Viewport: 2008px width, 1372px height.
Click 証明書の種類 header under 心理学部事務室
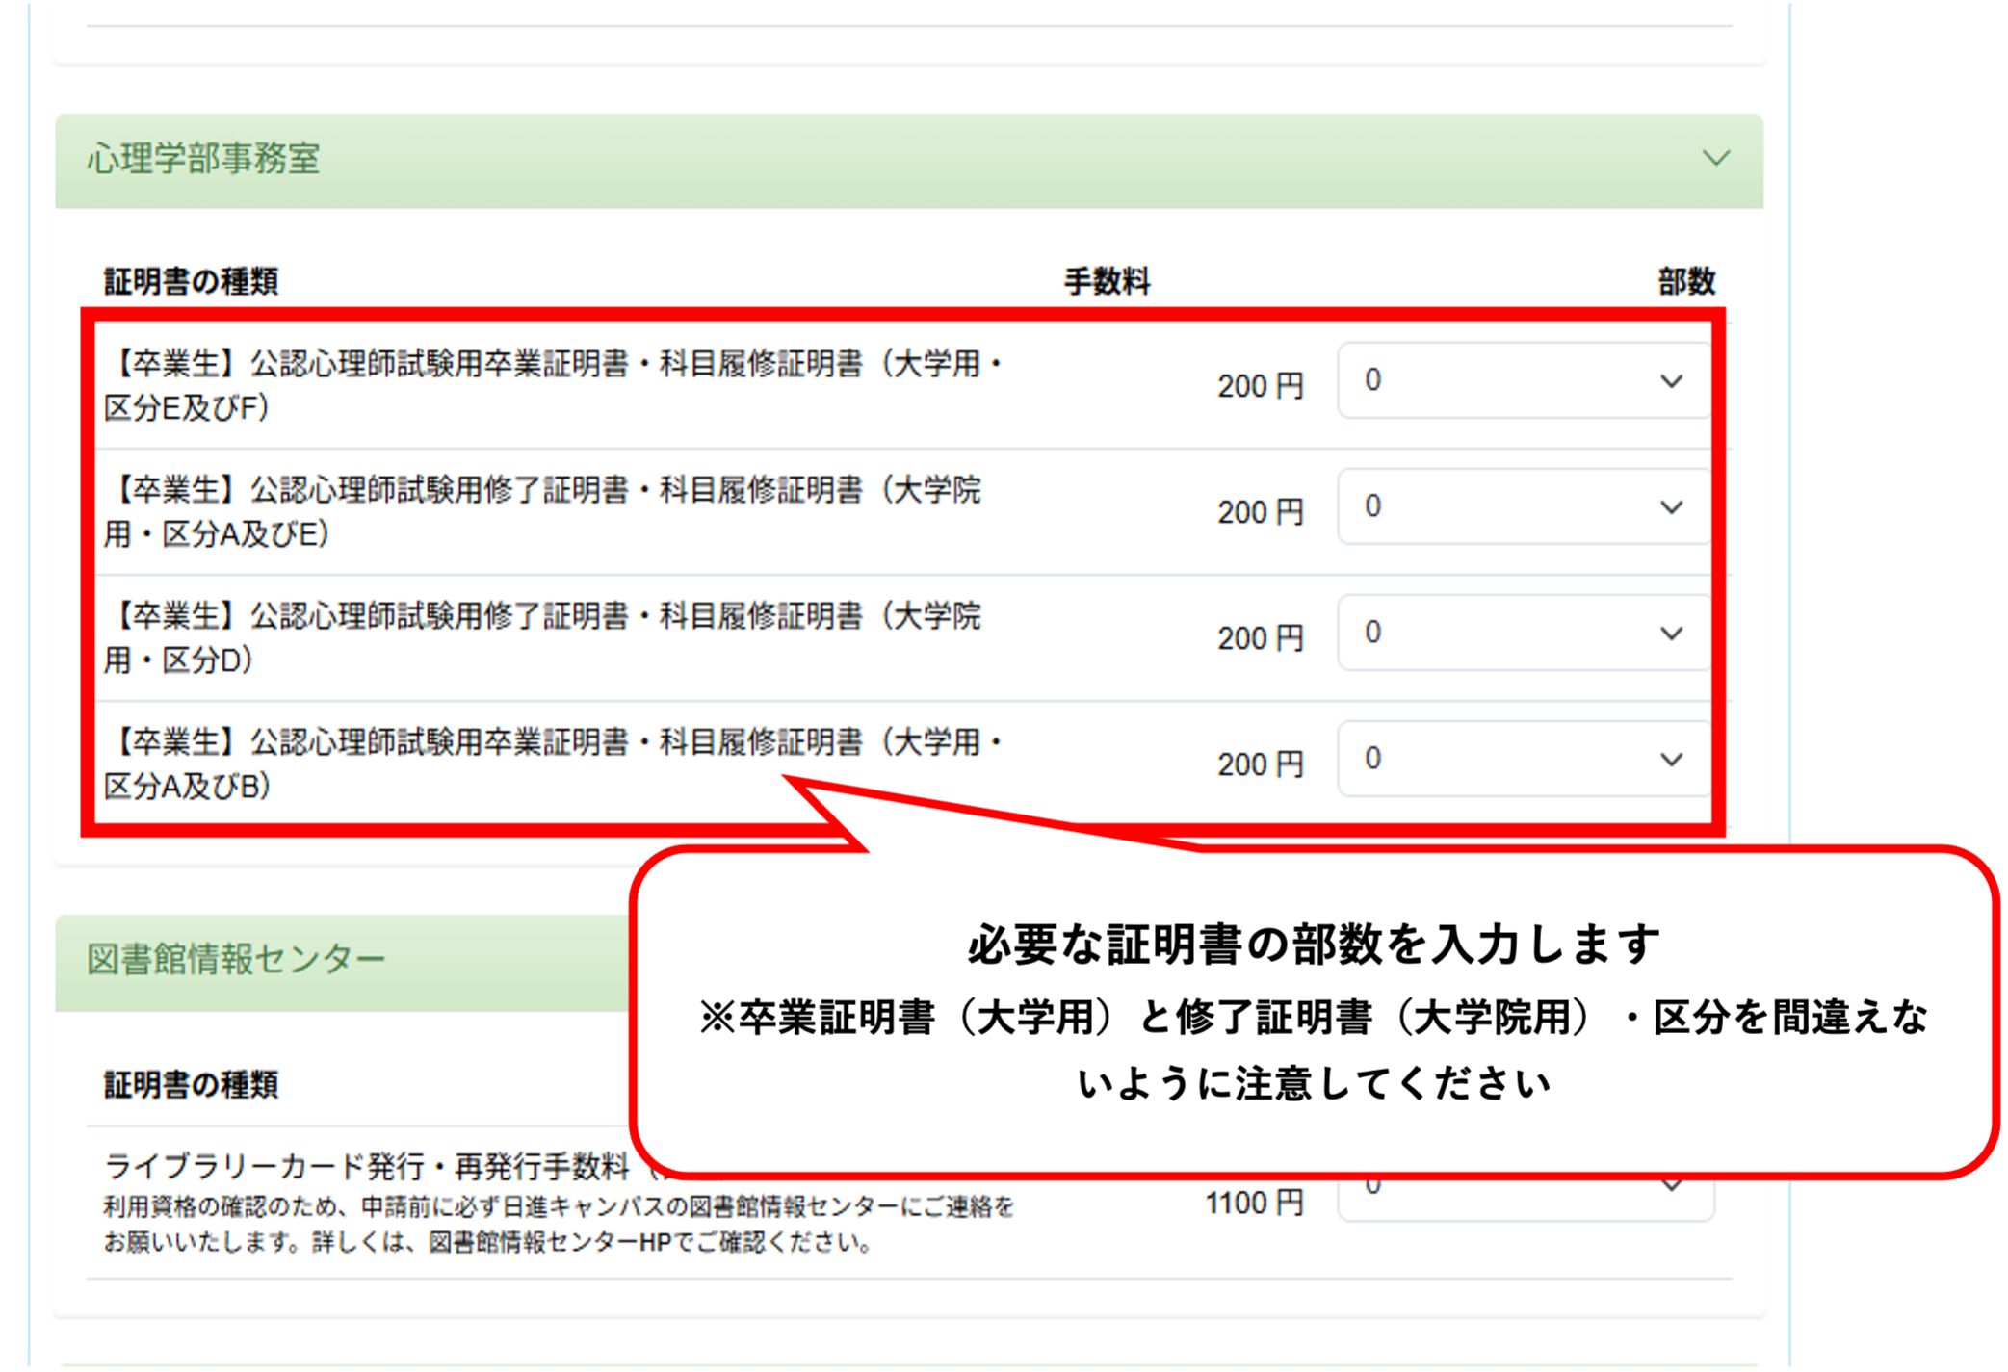(191, 282)
